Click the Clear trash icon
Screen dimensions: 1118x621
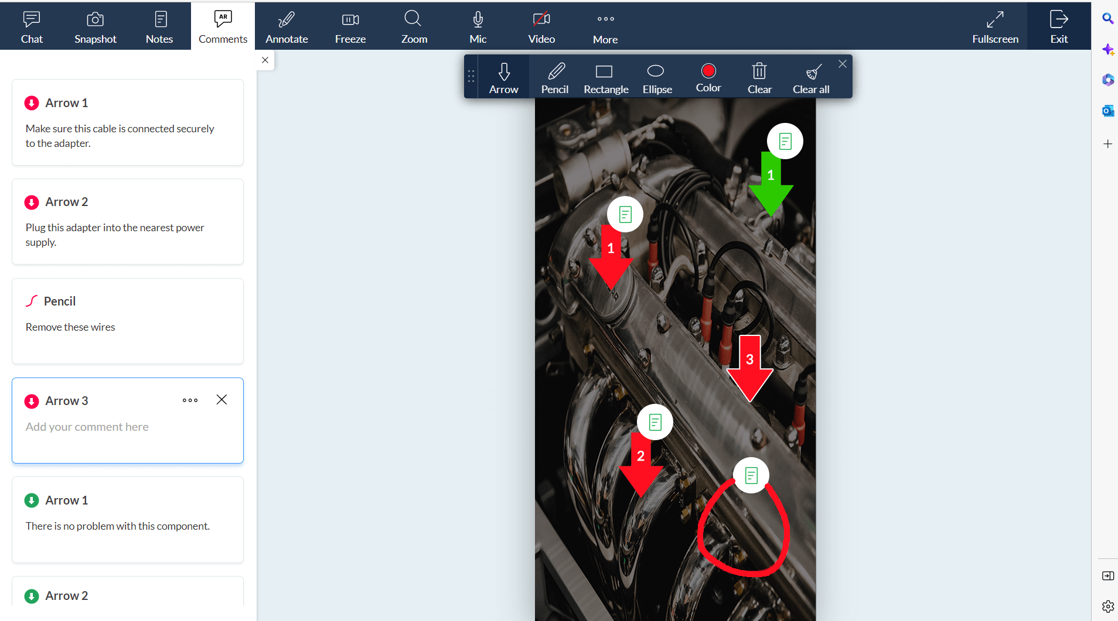[x=759, y=77]
